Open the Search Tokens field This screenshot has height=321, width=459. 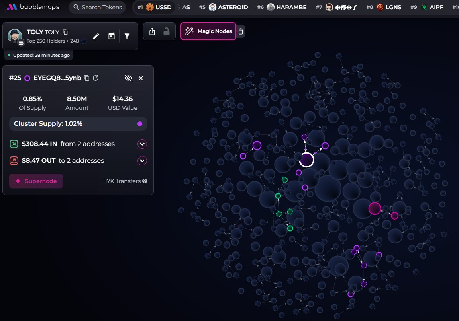[97, 7]
